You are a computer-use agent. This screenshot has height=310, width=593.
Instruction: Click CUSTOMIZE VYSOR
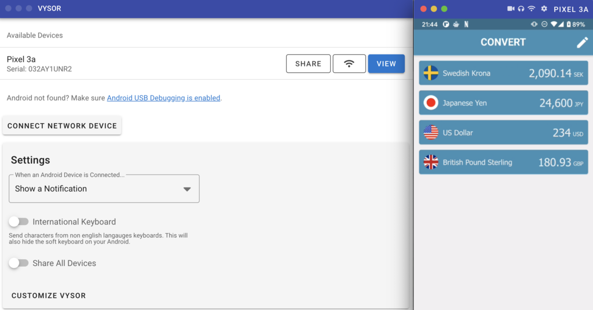tap(49, 296)
